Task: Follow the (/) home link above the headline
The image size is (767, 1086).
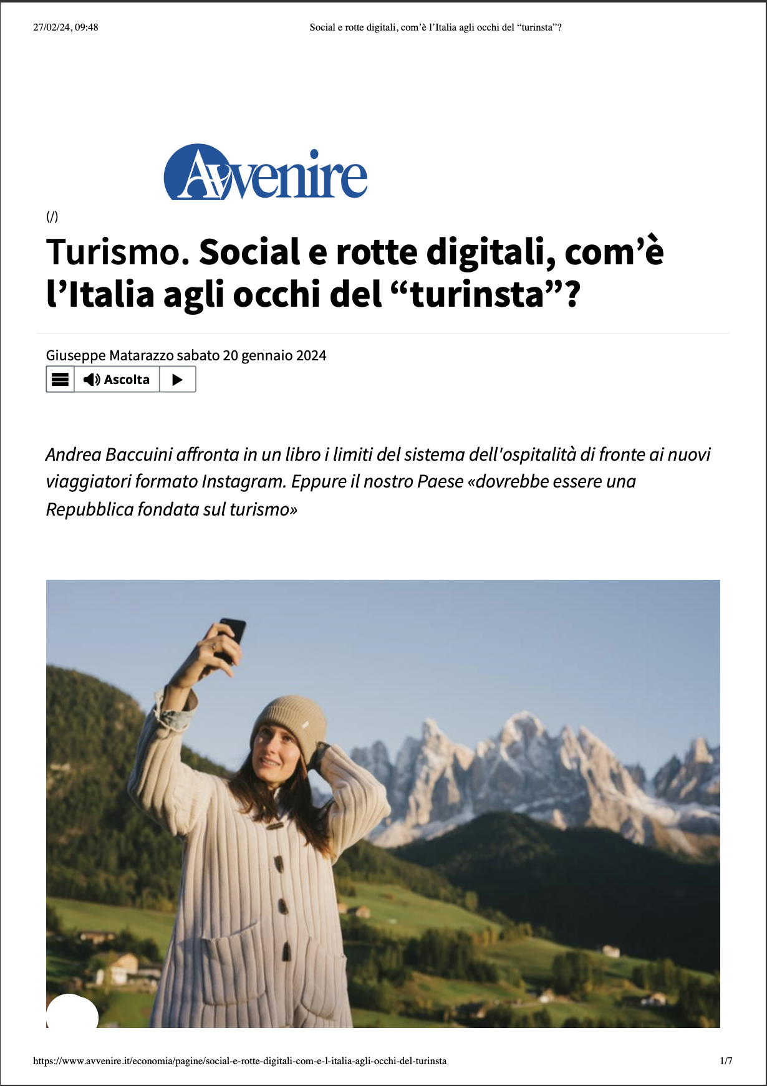Action: point(52,216)
